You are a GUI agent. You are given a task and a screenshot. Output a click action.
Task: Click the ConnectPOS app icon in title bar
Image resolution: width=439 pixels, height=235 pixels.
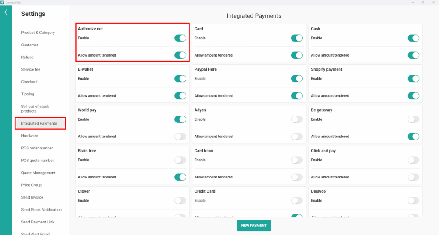(3, 2)
